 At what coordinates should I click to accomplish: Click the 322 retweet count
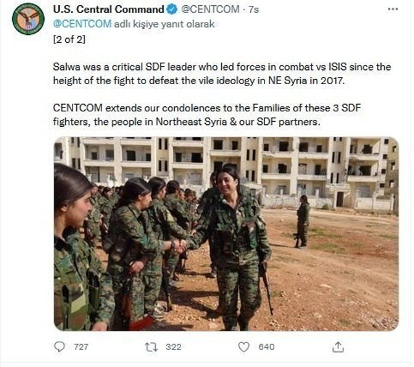(173, 347)
